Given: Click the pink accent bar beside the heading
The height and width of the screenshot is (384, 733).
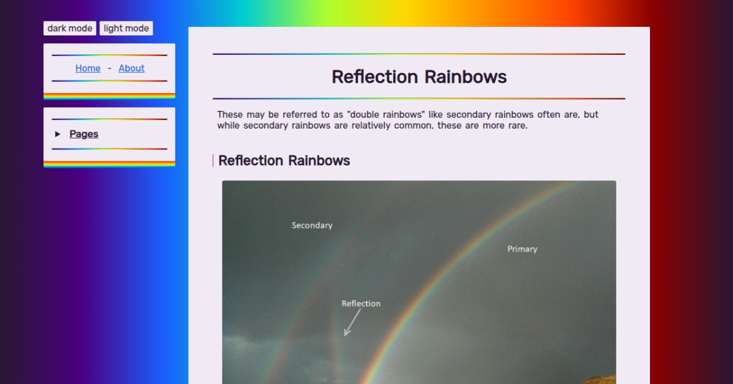Looking at the screenshot, I should (213, 160).
